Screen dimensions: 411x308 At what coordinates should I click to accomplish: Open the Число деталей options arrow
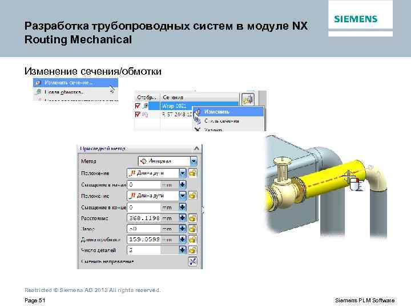point(183,250)
